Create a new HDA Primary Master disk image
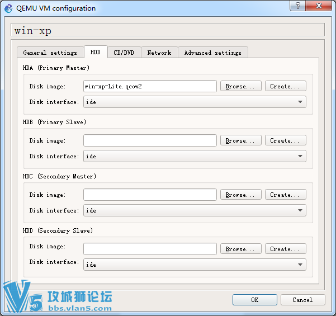The width and height of the screenshot is (336, 316). 286,86
